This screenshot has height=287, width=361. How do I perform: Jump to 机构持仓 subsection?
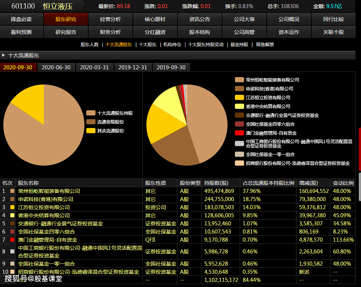coord(172,45)
